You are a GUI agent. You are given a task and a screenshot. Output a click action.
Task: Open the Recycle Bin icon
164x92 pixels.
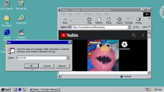(21, 5)
